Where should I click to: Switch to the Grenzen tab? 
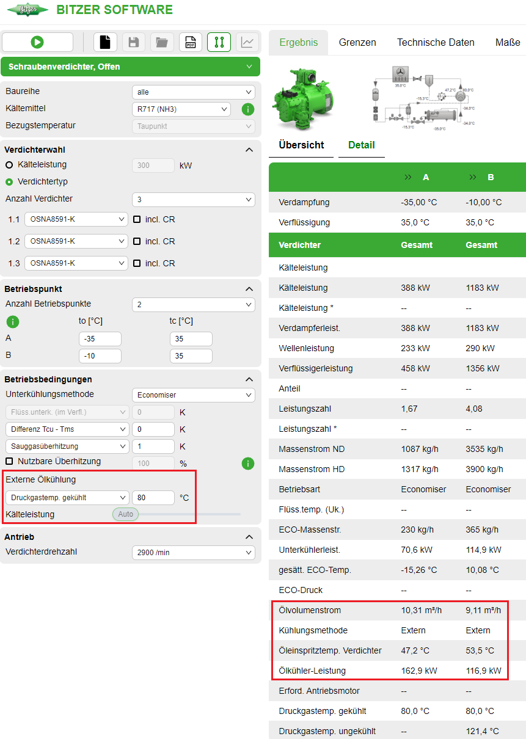tap(357, 42)
